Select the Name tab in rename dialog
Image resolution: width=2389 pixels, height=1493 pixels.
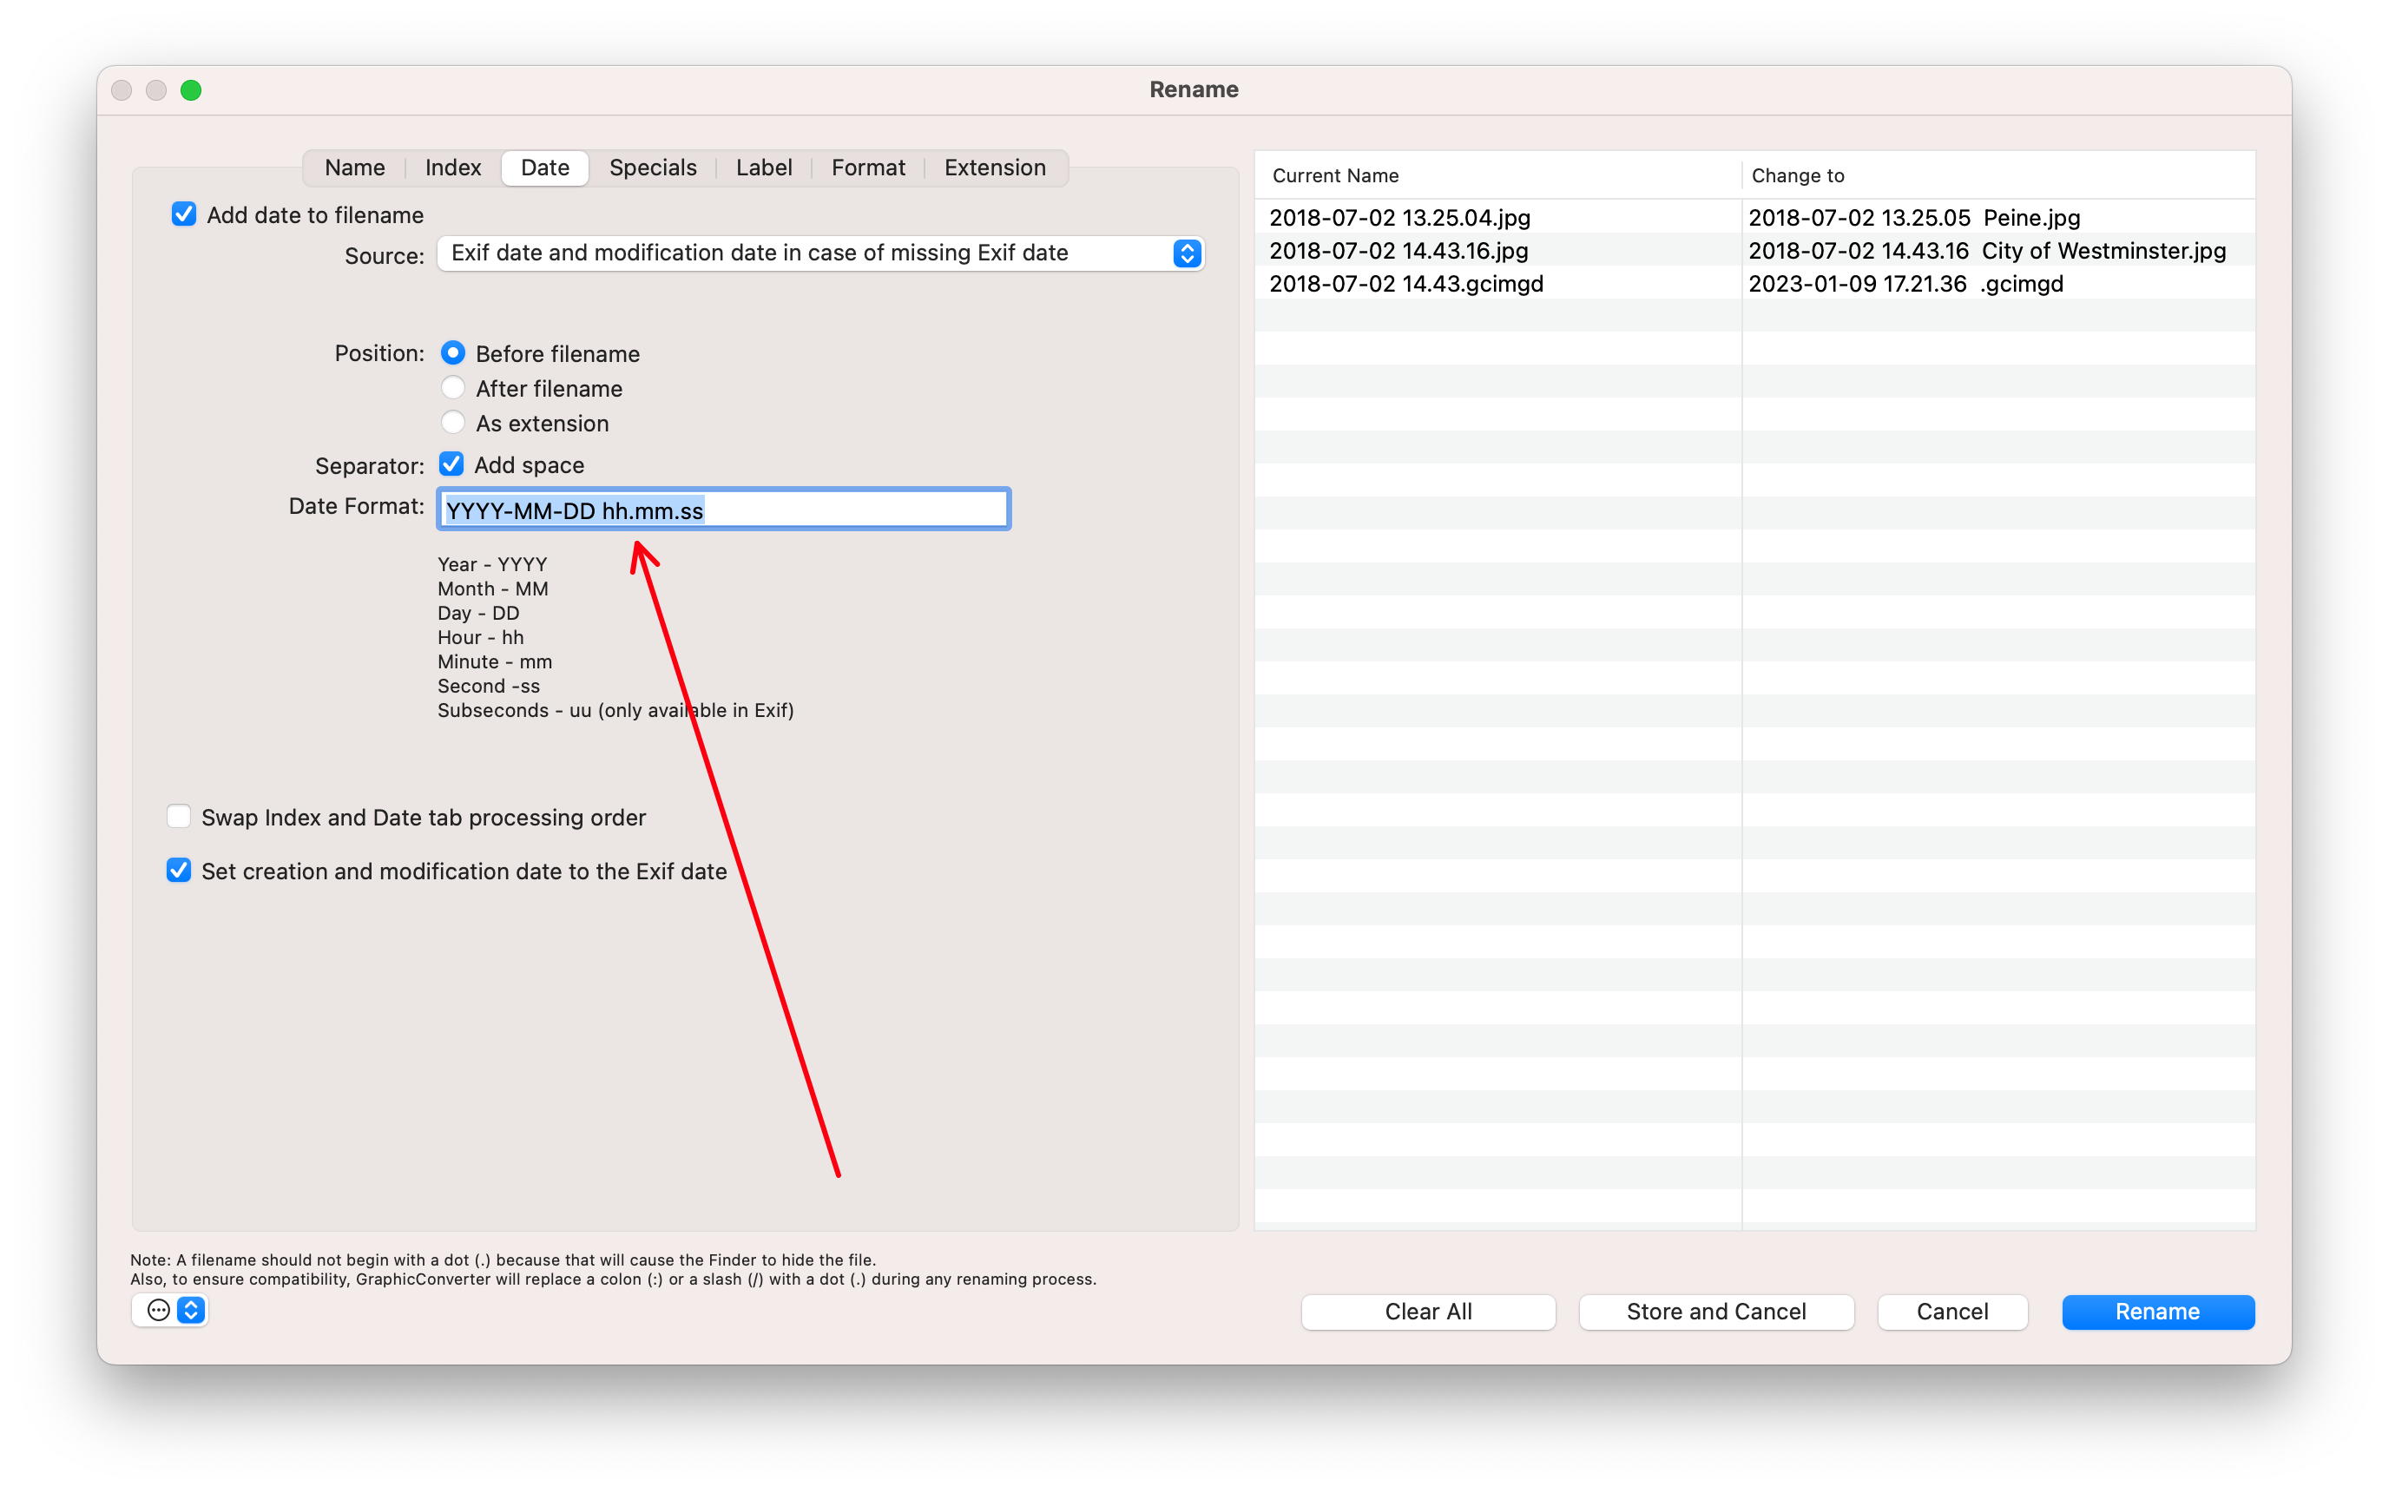click(352, 167)
